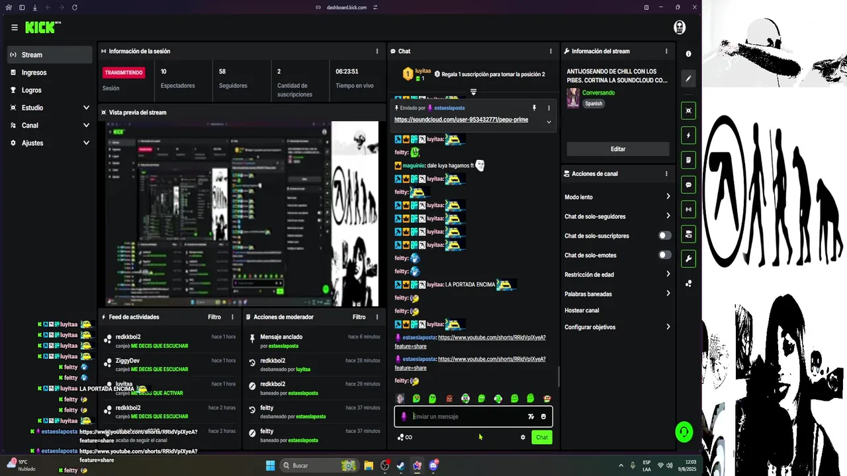Open the profile avatar menu
The height and width of the screenshot is (476, 847).
pos(680,27)
